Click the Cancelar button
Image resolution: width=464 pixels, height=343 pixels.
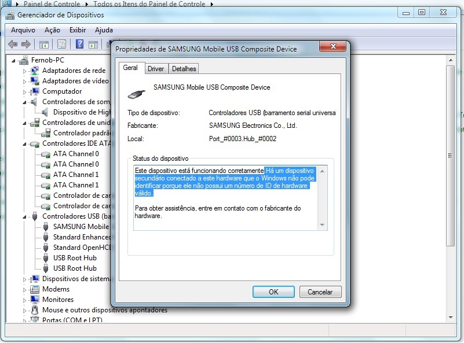click(x=320, y=292)
